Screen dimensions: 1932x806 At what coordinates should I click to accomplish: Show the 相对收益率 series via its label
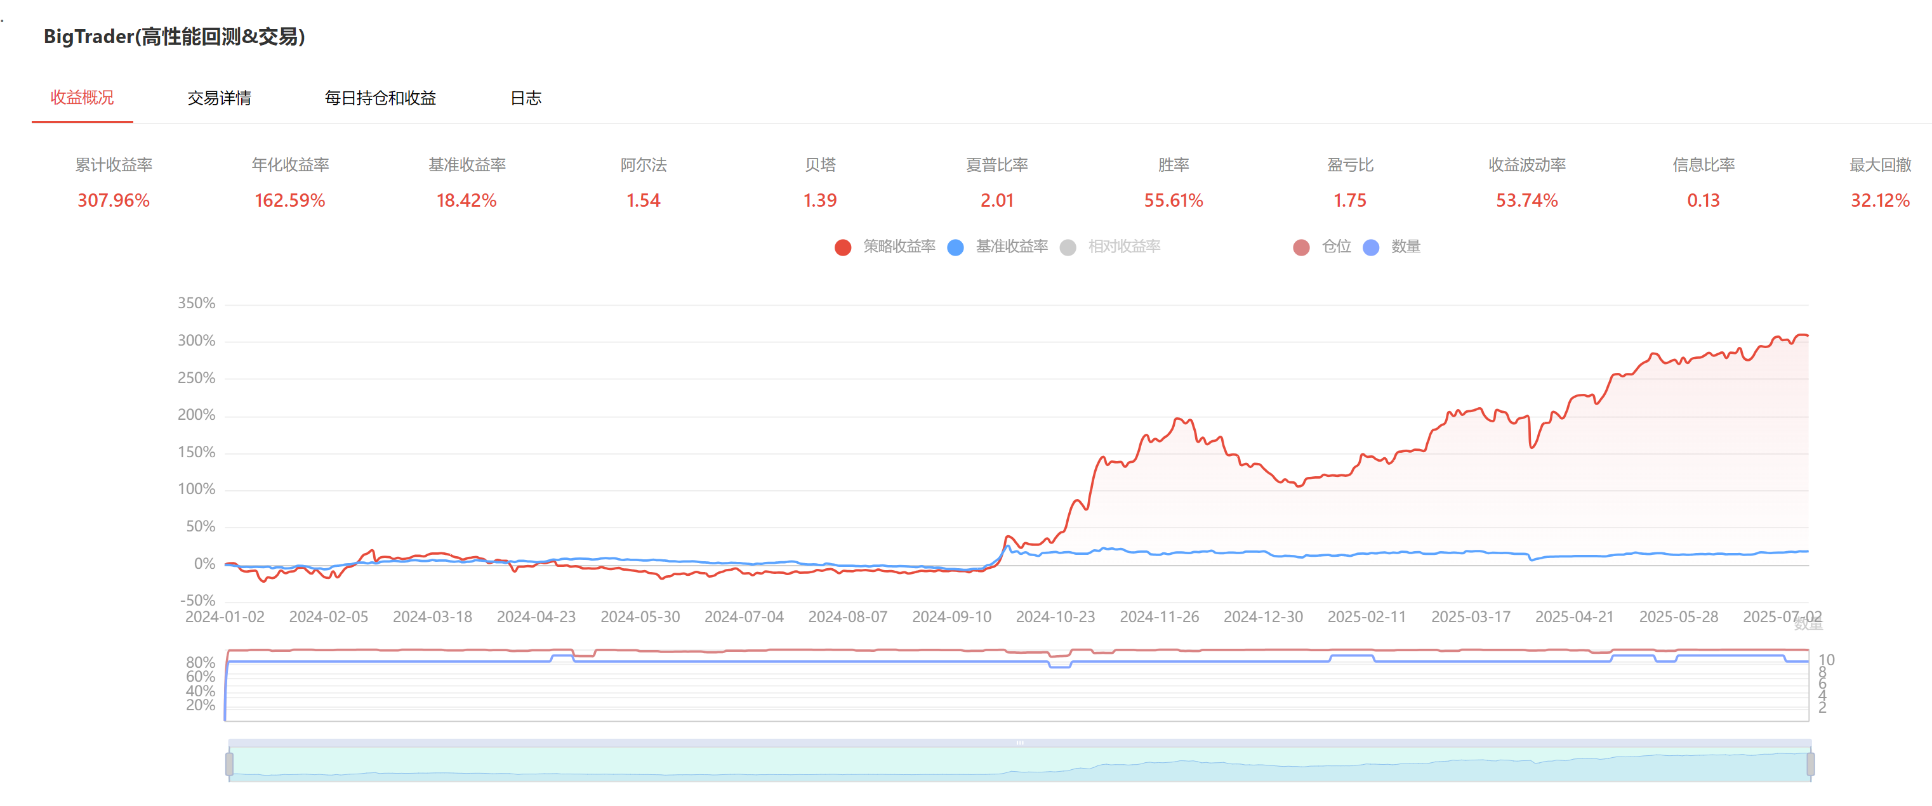pyautogui.click(x=1124, y=247)
